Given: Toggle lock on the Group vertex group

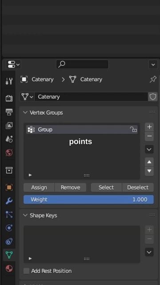Looking at the screenshot, I should 133,130.
